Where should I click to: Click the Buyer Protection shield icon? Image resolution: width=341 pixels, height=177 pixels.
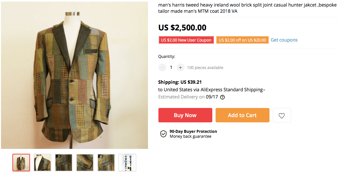pos(163,134)
